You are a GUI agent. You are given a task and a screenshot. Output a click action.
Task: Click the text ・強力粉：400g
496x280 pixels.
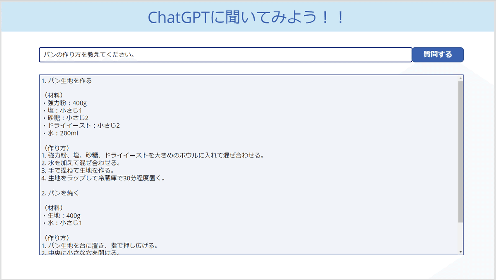click(x=64, y=103)
